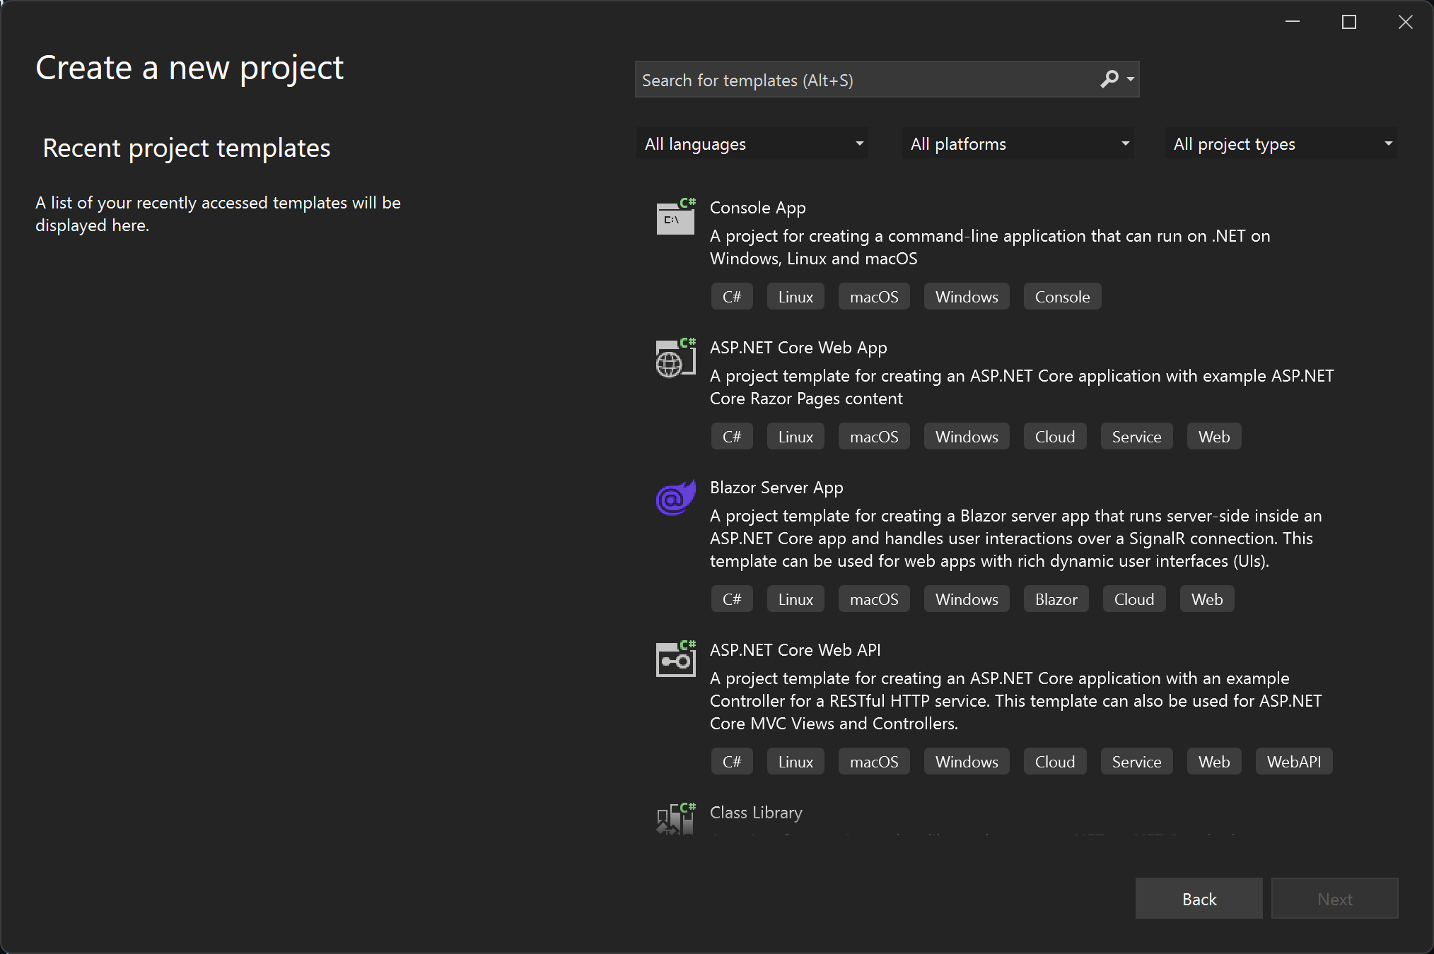
Task: Open the All project types dropdown
Action: [1281, 144]
